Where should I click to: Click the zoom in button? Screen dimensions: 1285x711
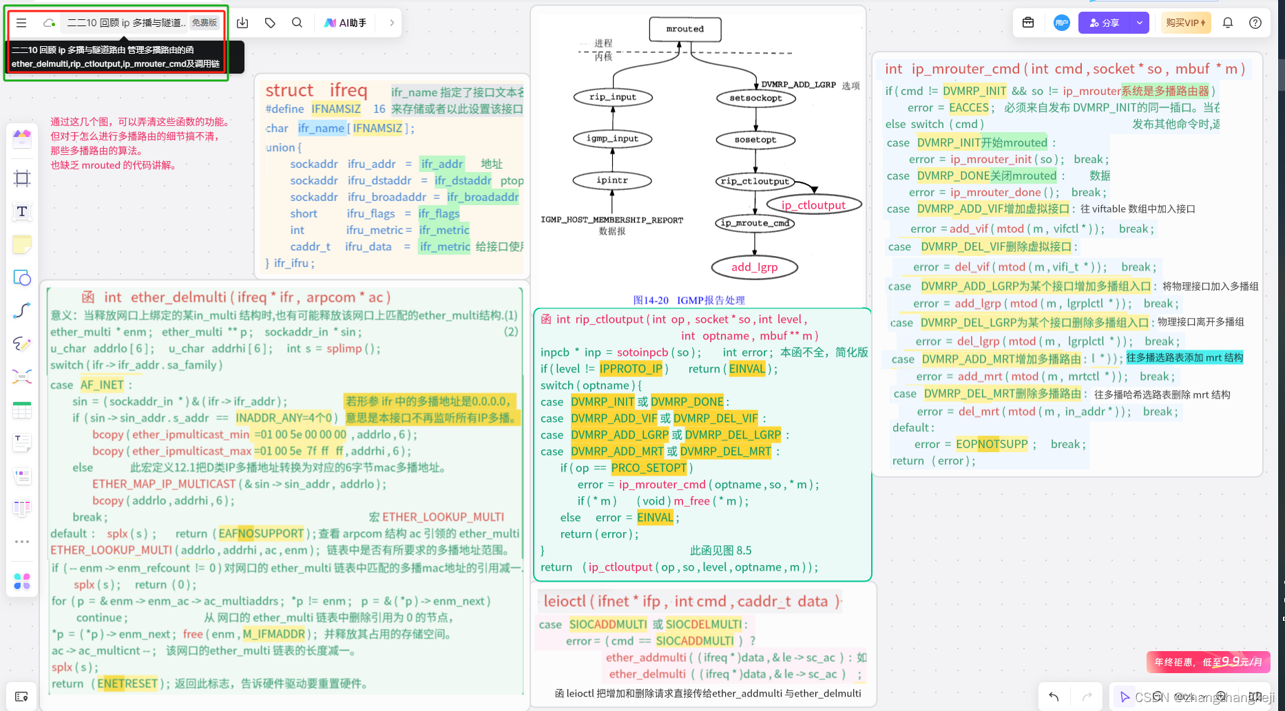1221,697
